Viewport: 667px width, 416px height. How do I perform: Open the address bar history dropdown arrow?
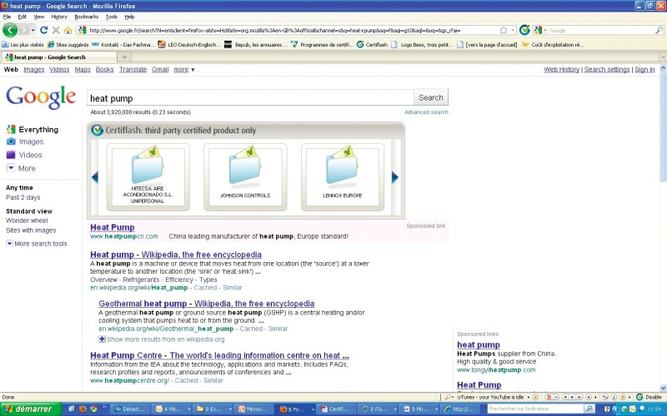tap(513, 30)
